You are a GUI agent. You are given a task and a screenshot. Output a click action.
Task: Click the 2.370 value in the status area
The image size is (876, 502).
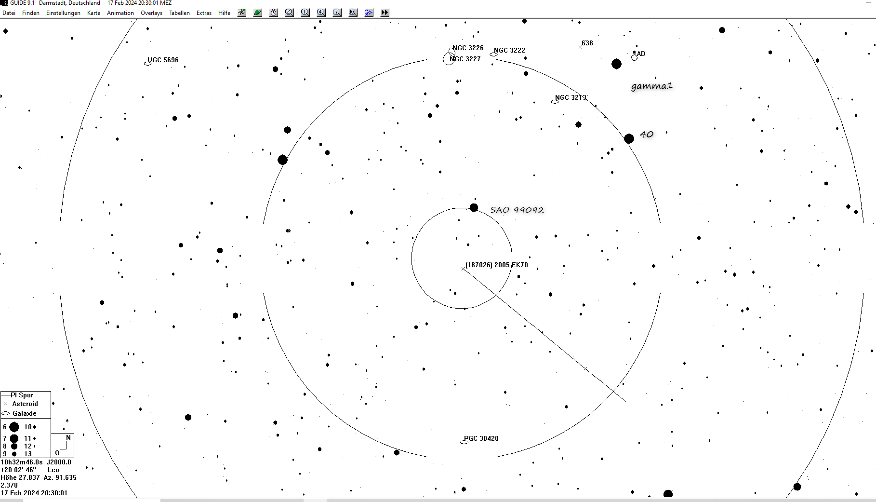pyautogui.click(x=9, y=485)
